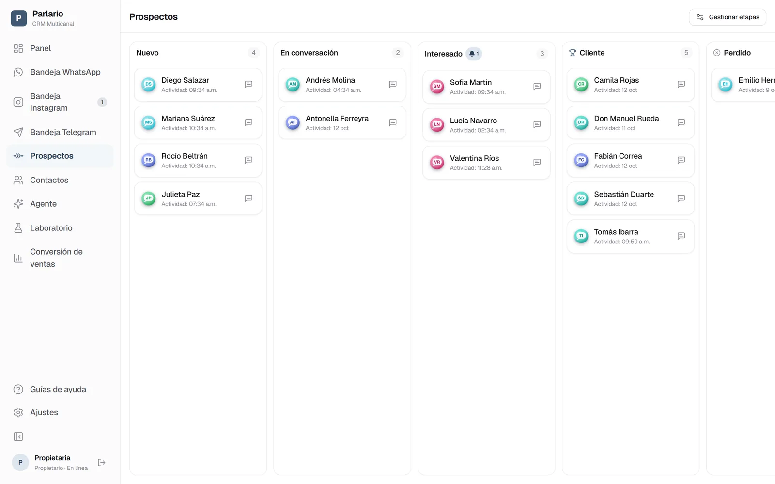Click the name Camila Rojas
Image resolution: width=775 pixels, height=484 pixels.
pyautogui.click(x=617, y=80)
